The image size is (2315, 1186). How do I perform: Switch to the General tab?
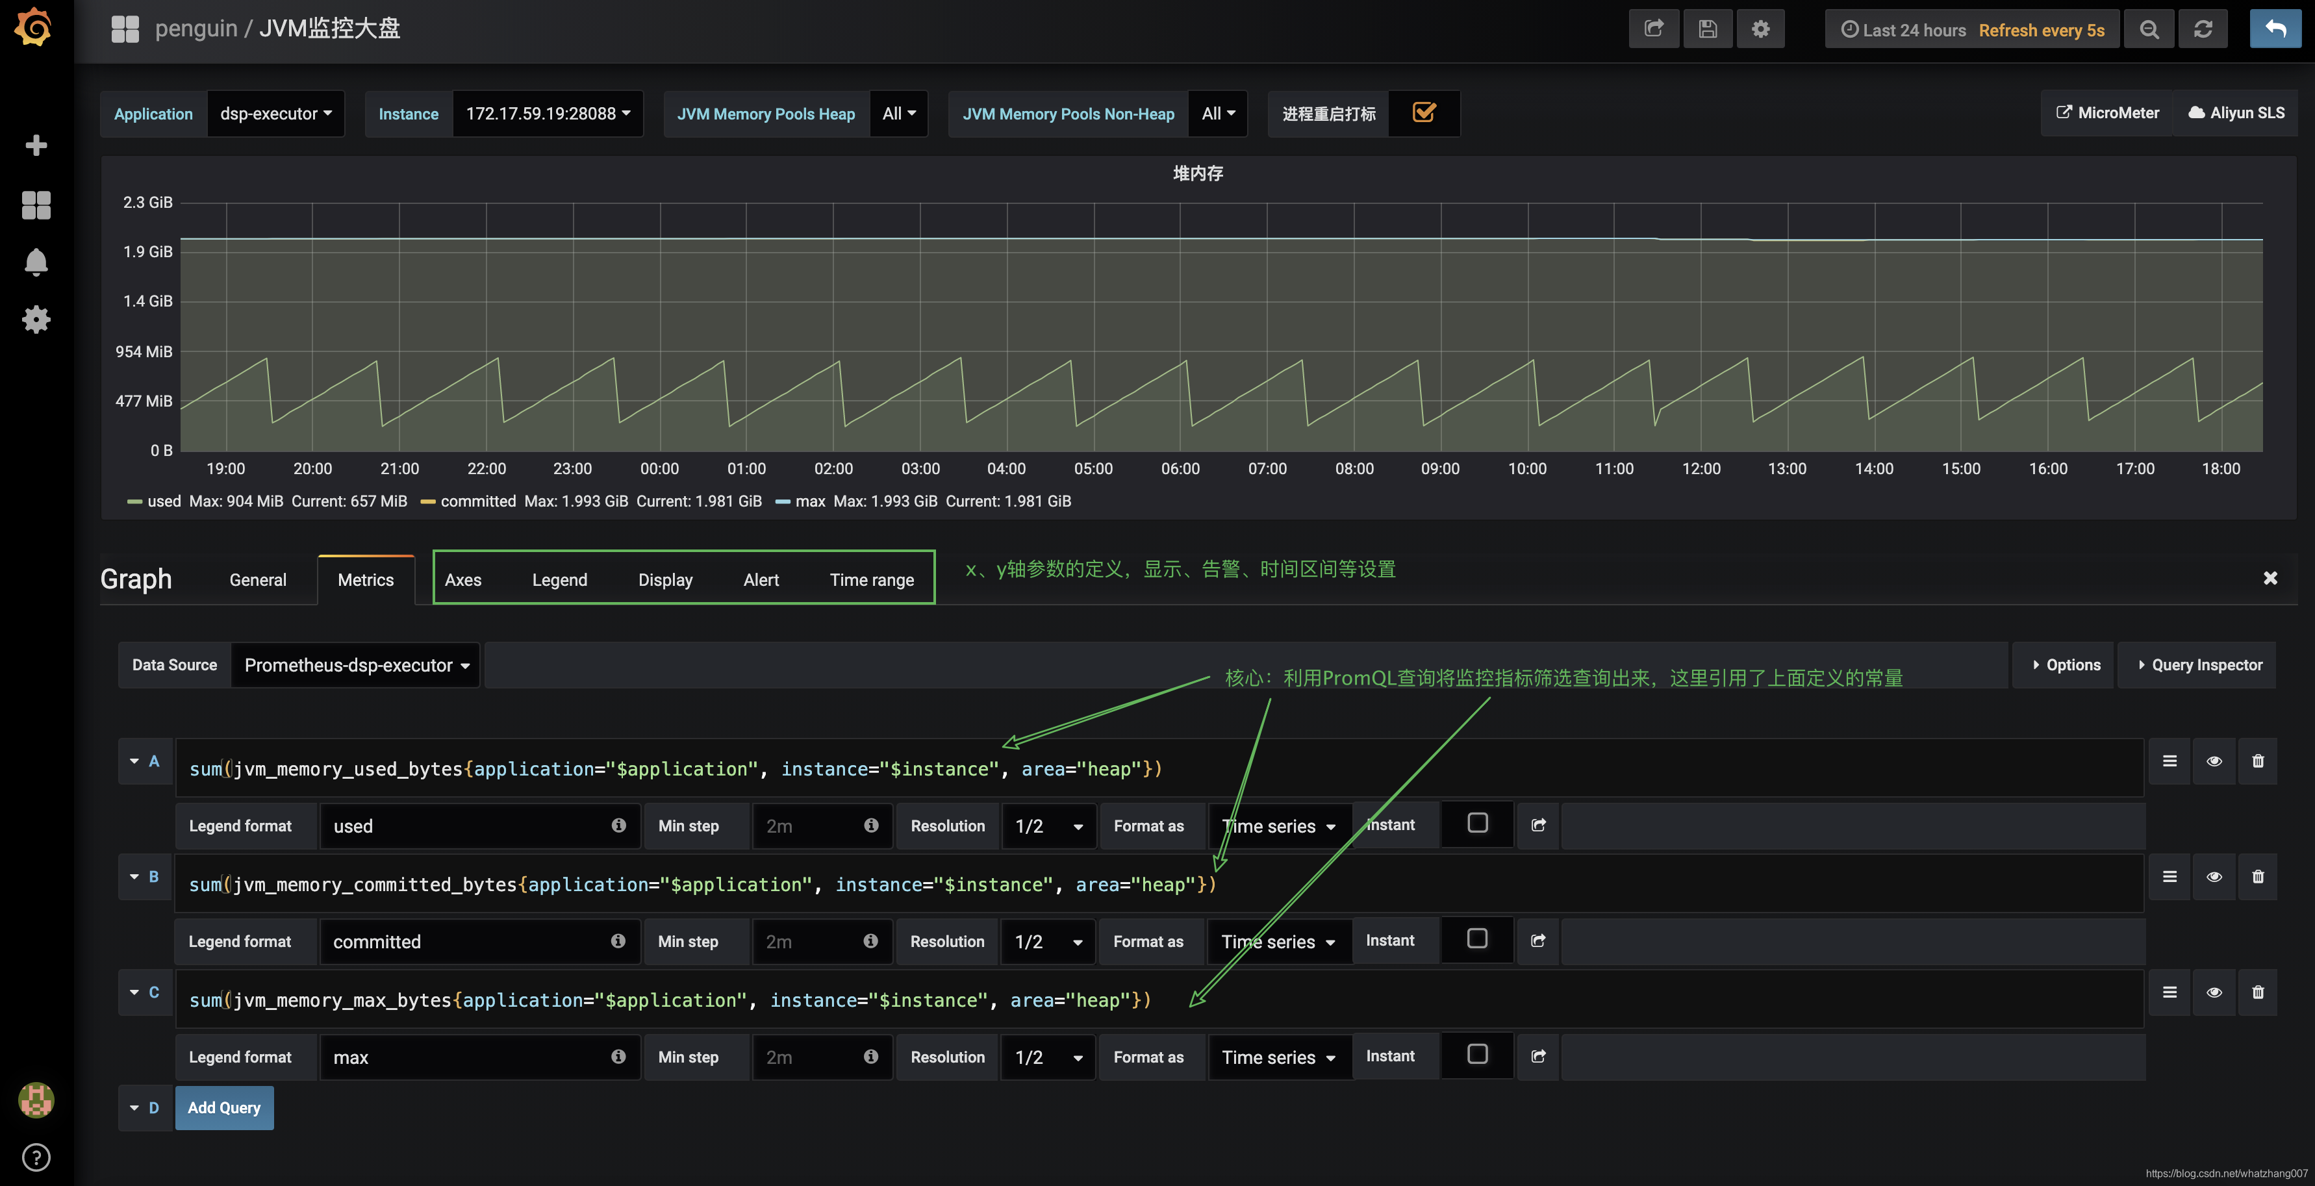pos(258,581)
